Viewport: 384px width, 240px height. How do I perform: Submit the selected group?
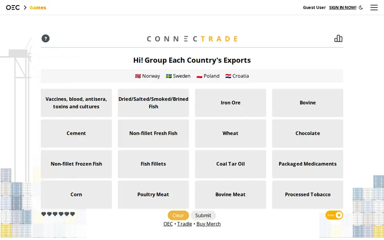[203, 215]
